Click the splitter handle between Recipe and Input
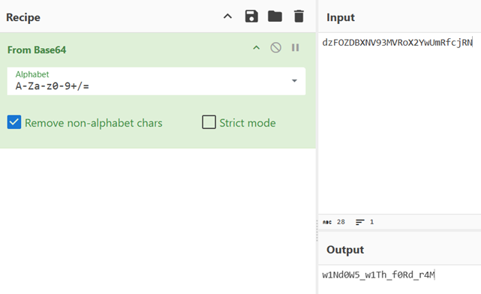Image resolution: width=481 pixels, height=294 pixels. pyautogui.click(x=317, y=231)
